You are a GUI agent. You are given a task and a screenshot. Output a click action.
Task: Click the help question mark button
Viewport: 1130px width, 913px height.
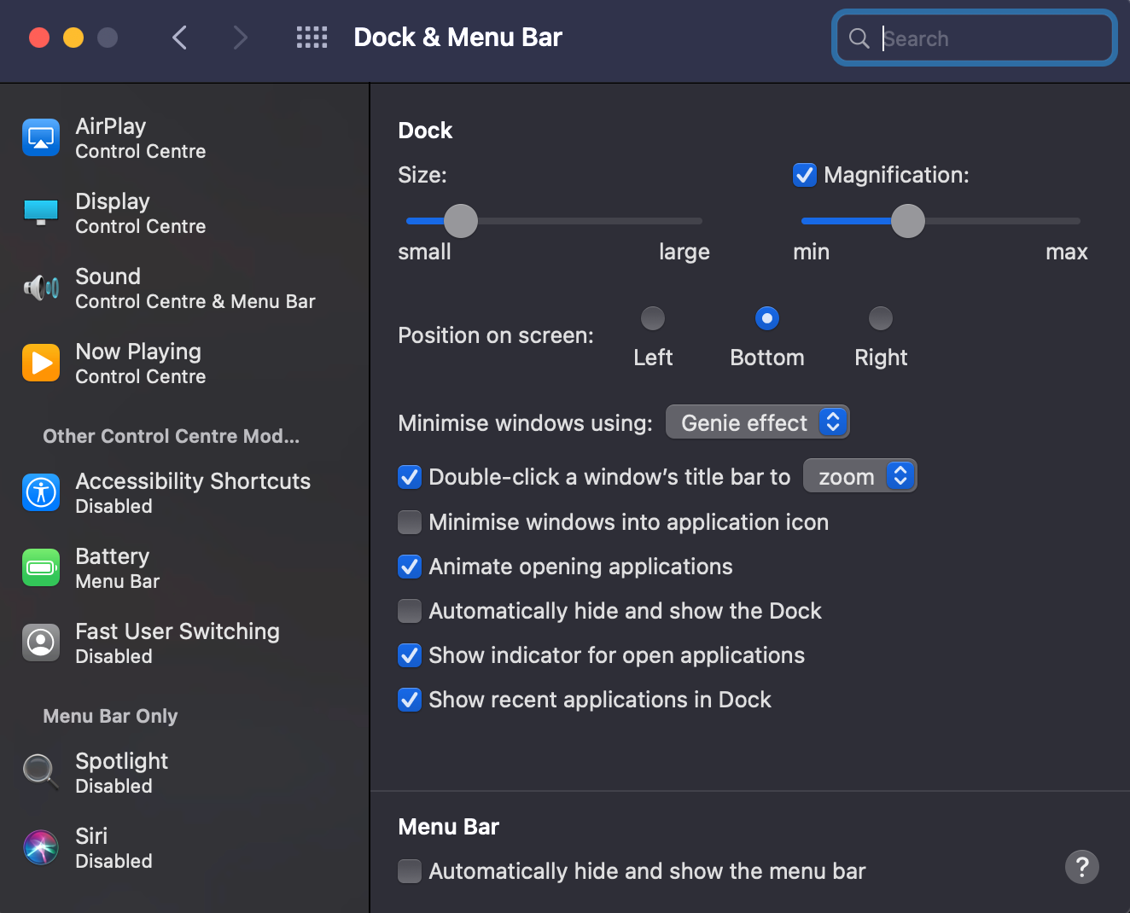pos(1081,867)
